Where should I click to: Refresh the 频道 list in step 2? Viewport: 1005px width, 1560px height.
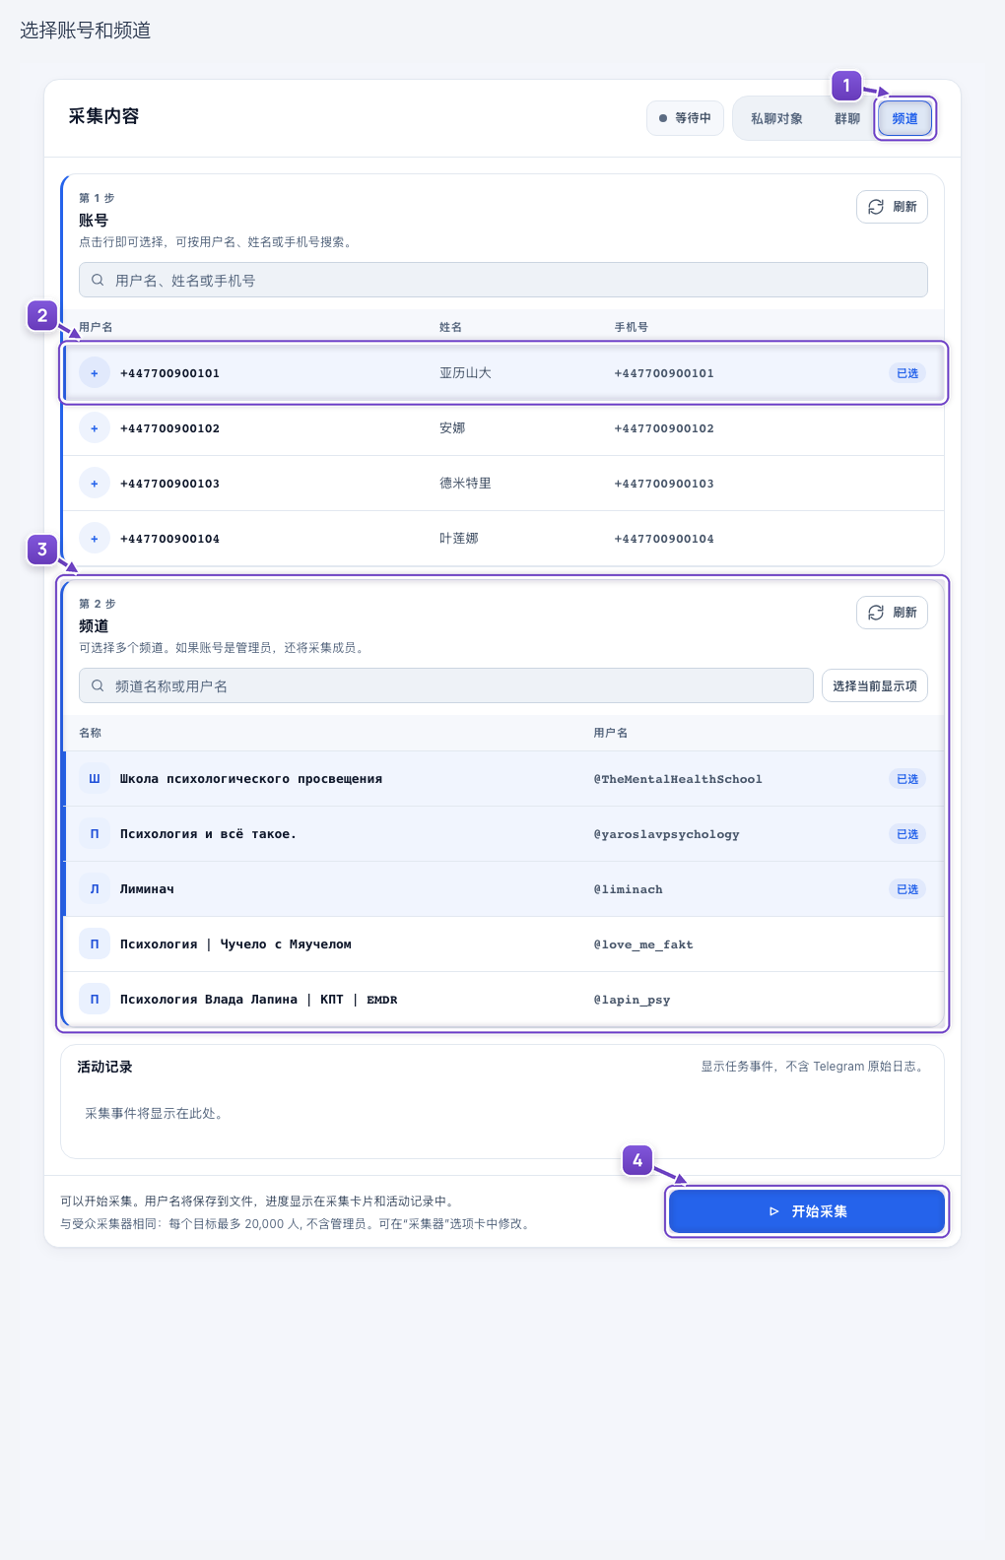pyautogui.click(x=892, y=613)
